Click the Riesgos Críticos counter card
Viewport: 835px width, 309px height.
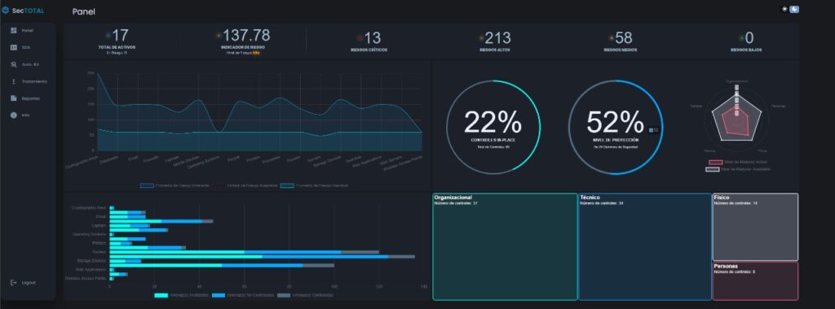369,41
